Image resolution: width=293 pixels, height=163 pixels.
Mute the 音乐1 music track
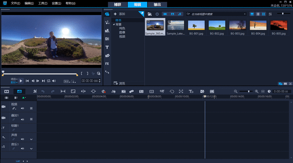pos(23,148)
